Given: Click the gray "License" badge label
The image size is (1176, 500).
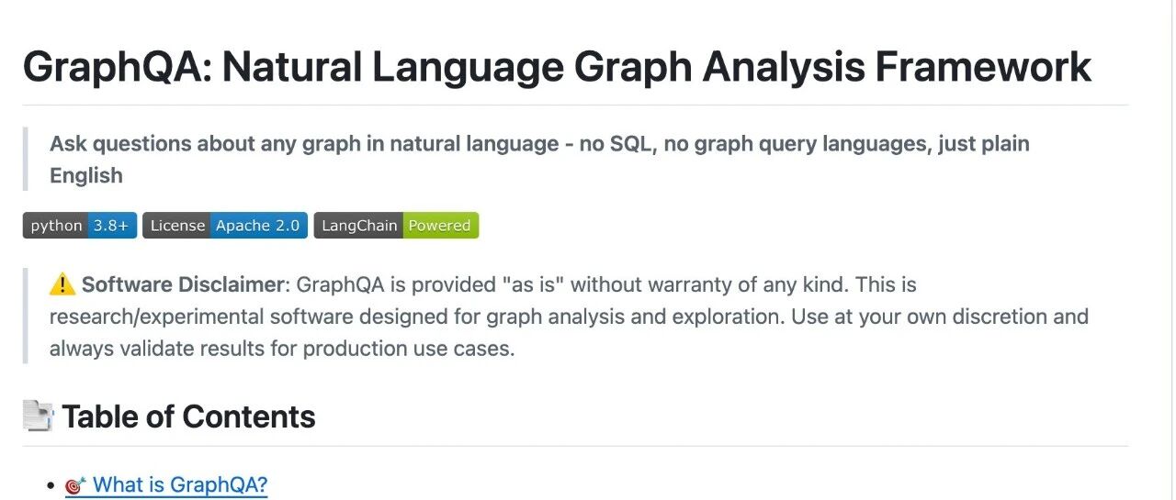Looking at the screenshot, I should [177, 226].
